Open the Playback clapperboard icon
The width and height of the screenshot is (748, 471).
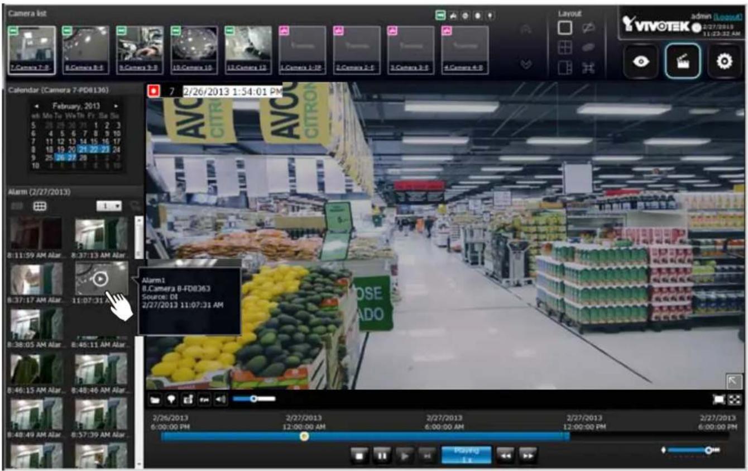682,61
